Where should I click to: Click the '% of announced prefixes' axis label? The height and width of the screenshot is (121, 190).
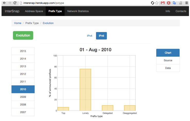click(50, 83)
